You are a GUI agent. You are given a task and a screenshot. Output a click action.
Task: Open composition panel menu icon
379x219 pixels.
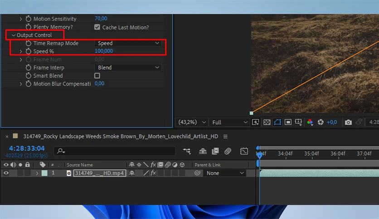pos(225,137)
